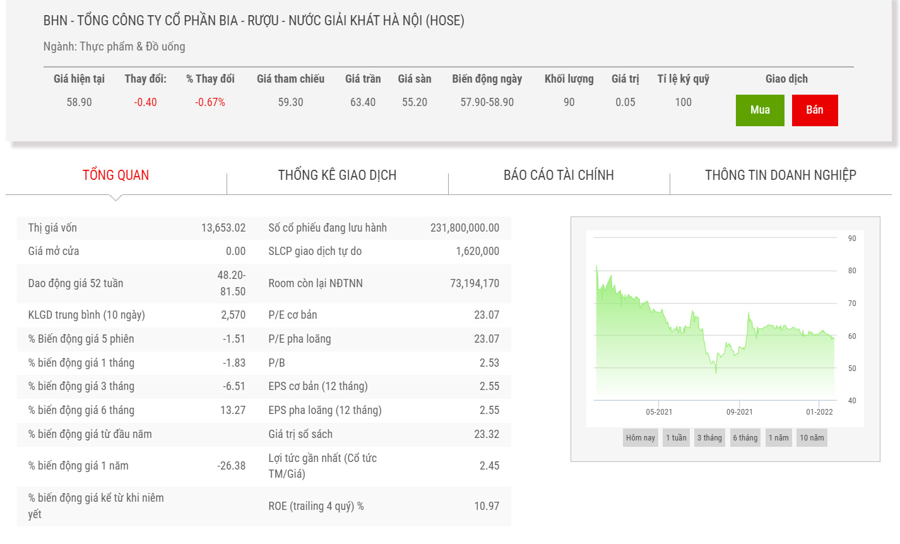Open the THỐNG KÊ GIAO DỊCH tab
900x544 pixels.
337,175
